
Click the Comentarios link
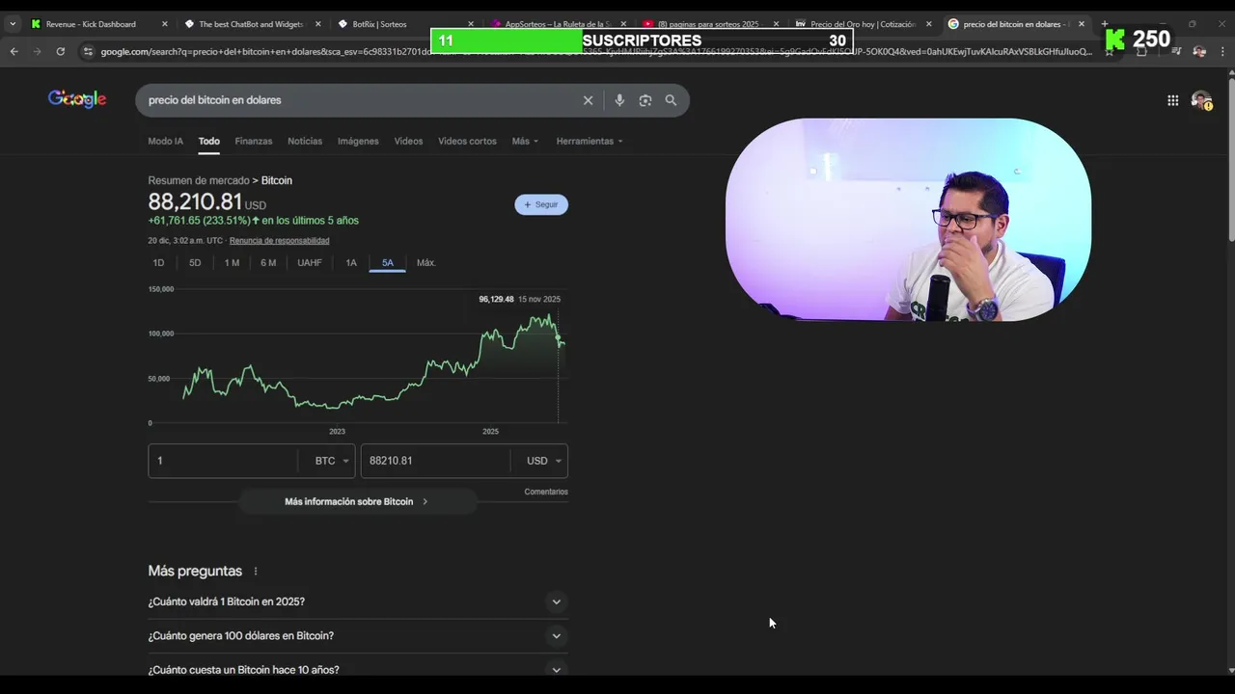click(546, 492)
